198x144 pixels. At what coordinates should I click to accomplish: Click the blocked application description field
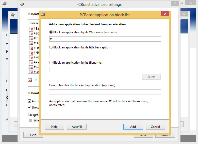(x=105, y=92)
